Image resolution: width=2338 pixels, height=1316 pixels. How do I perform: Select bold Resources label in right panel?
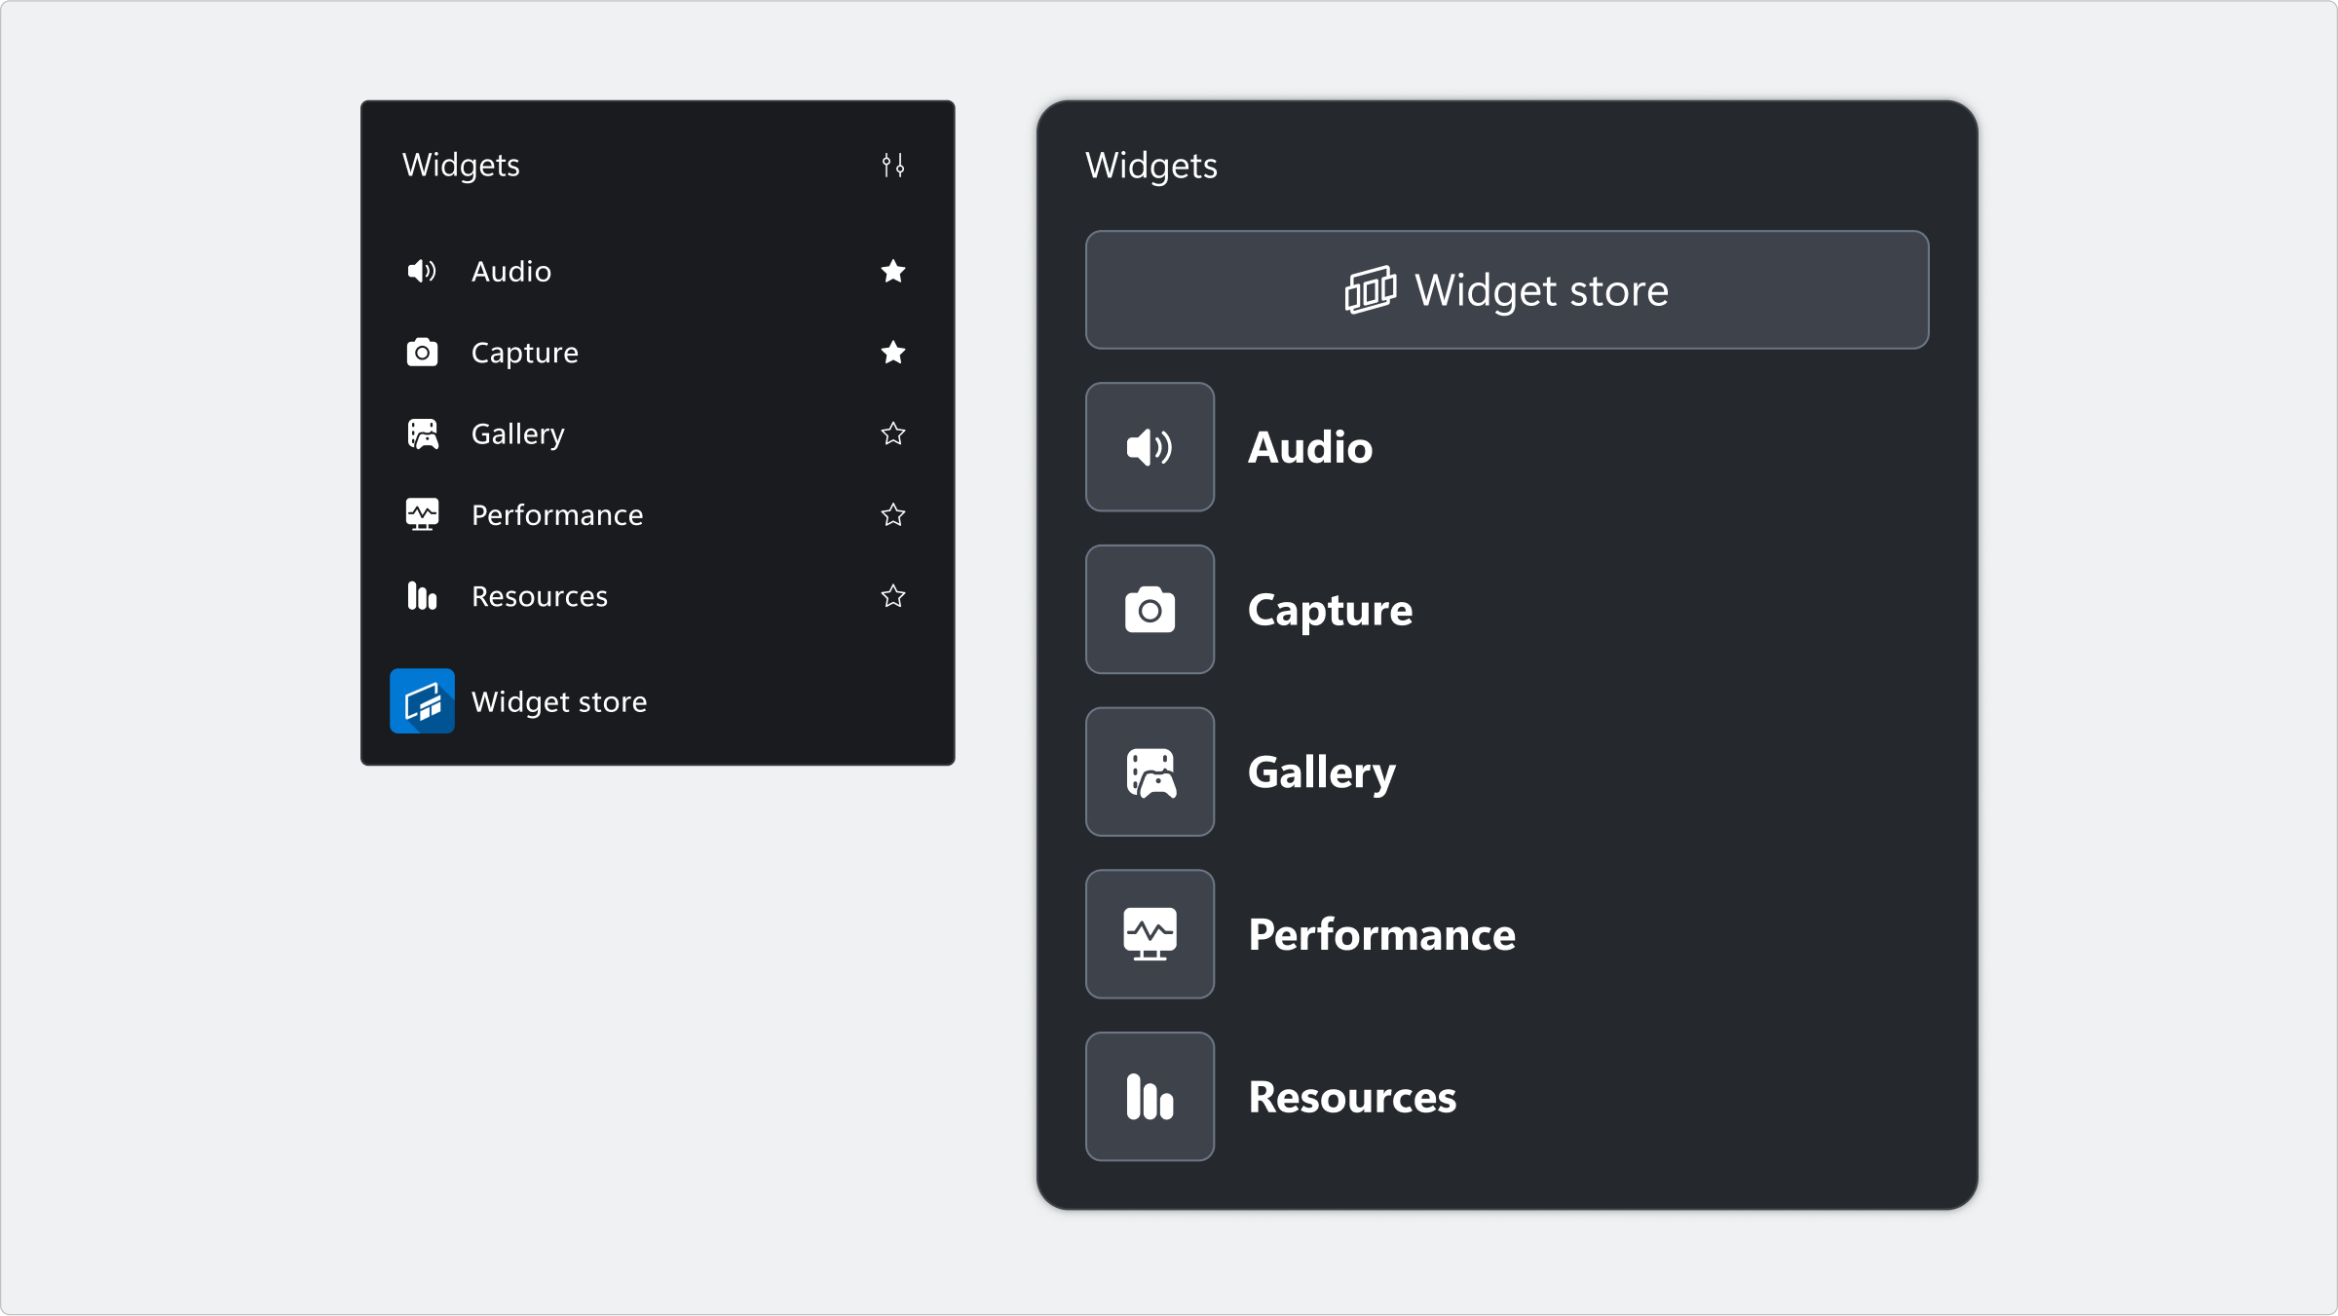1352,1097
